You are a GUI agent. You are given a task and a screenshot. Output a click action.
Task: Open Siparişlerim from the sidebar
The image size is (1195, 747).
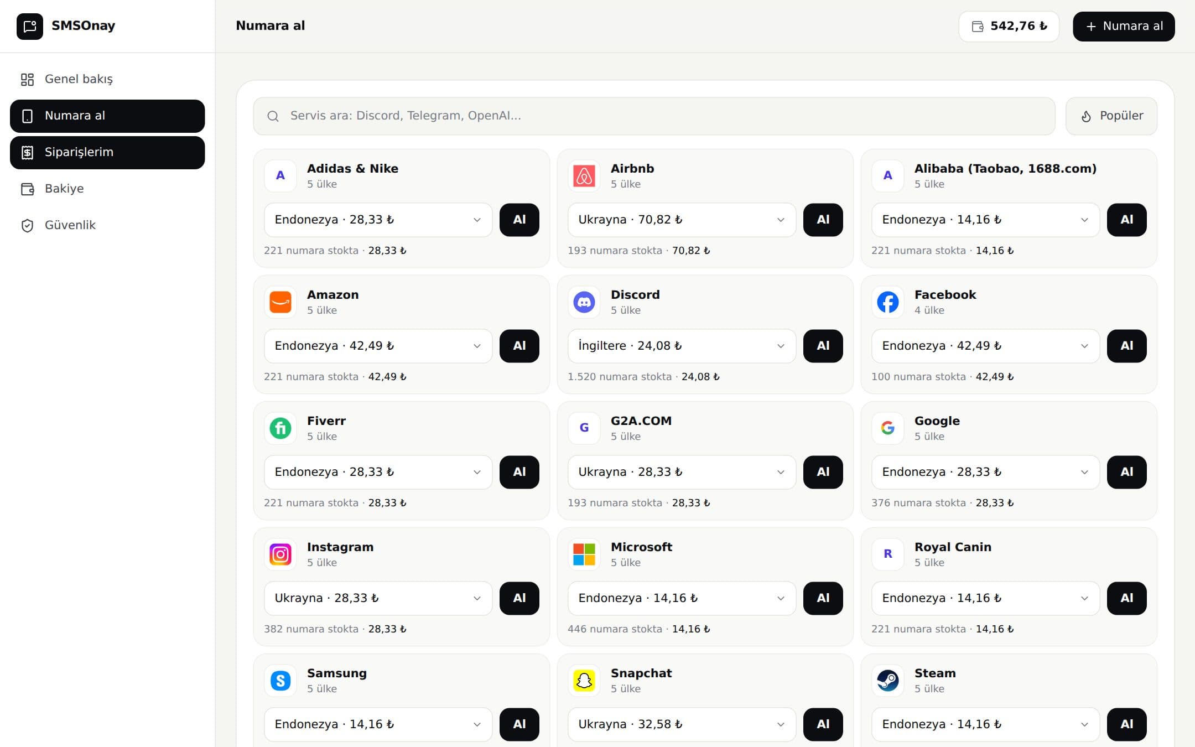(107, 153)
